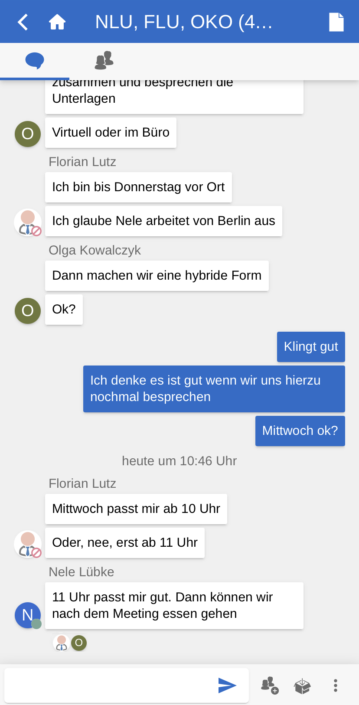Send message with the paper plane icon
Viewport: 359px width, 705px height.
point(227,685)
